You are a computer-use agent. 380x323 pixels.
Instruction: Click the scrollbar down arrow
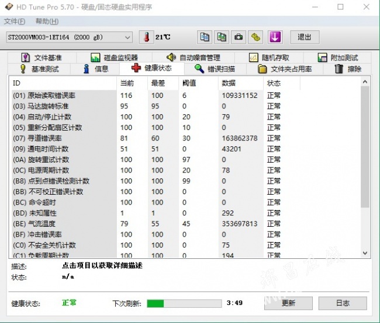(x=365, y=253)
